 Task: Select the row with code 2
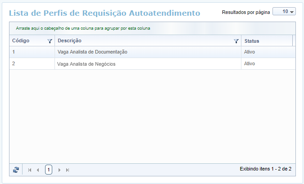pos(14,63)
